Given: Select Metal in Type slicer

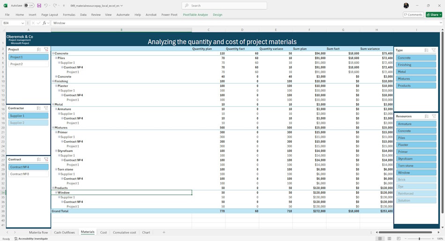Looking at the screenshot, I should pos(416,72).
